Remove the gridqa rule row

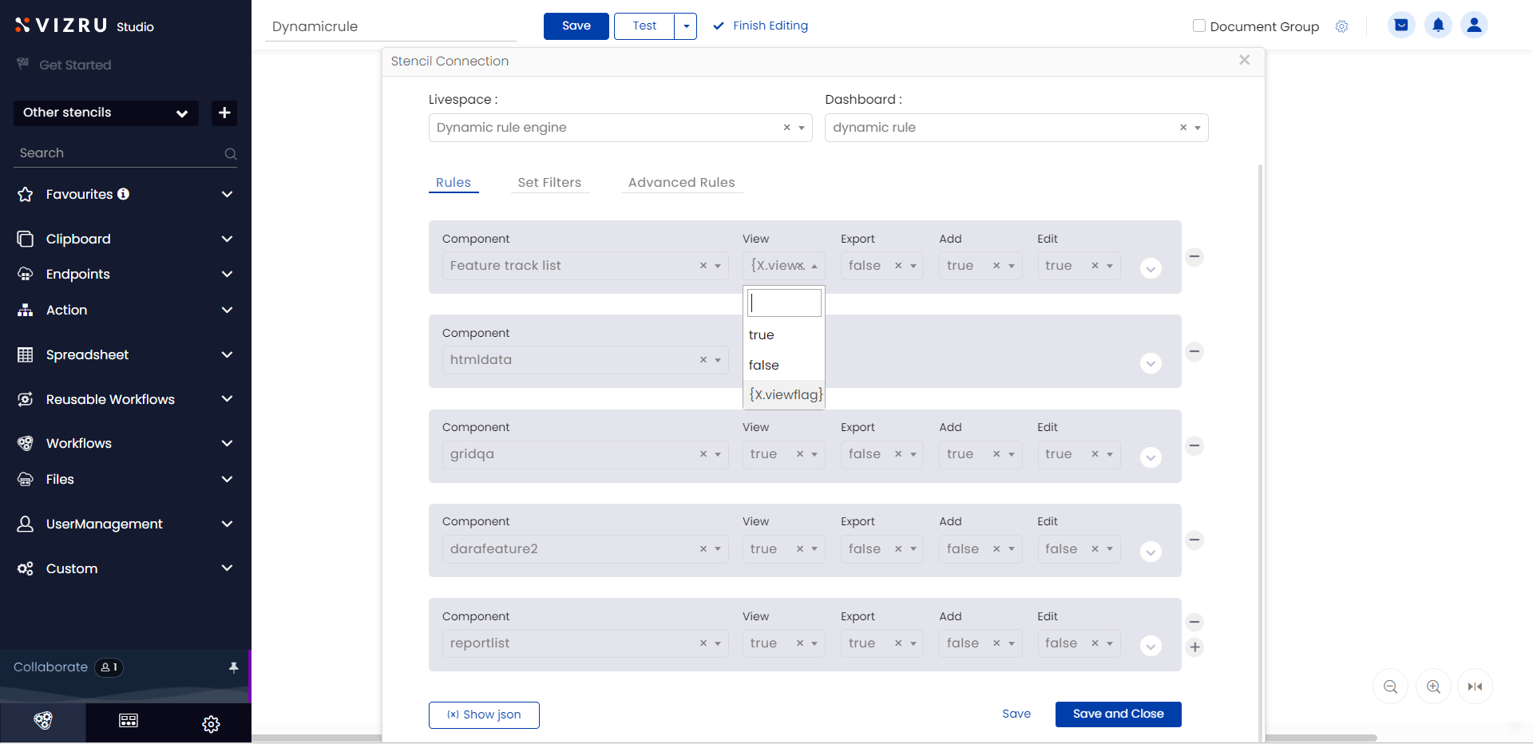(1194, 445)
